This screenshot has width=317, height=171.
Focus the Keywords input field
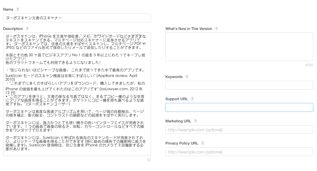click(239, 85)
